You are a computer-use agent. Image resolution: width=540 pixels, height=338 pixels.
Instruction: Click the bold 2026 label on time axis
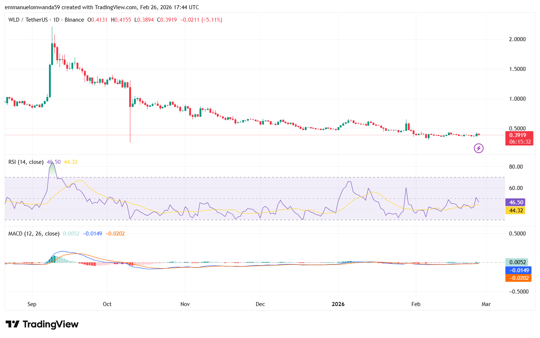[x=338, y=304]
